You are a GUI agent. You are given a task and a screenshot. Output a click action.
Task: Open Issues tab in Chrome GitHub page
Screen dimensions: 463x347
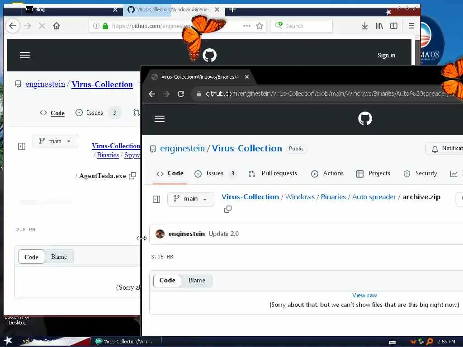[x=215, y=173]
